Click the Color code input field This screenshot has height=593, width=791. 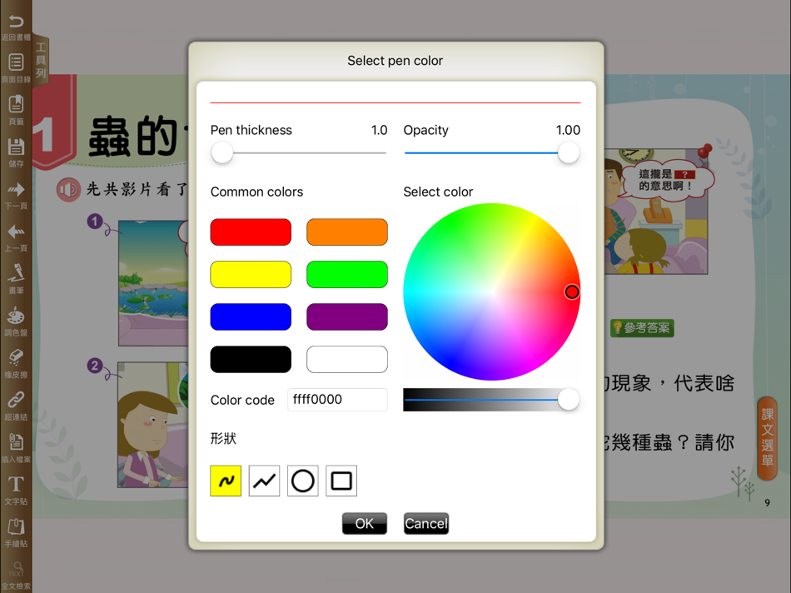[x=337, y=400]
